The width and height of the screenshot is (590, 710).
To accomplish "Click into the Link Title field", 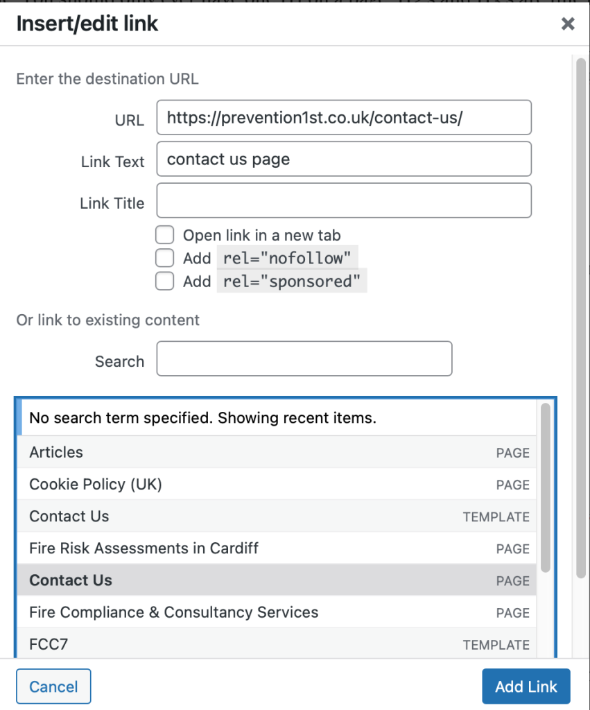I will pos(344,201).
